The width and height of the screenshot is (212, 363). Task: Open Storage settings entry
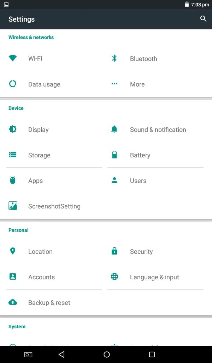[x=53, y=155]
